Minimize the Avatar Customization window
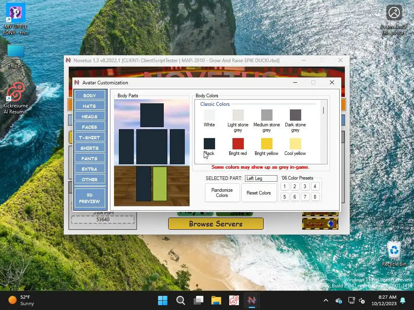414x310 pixels. point(295,82)
